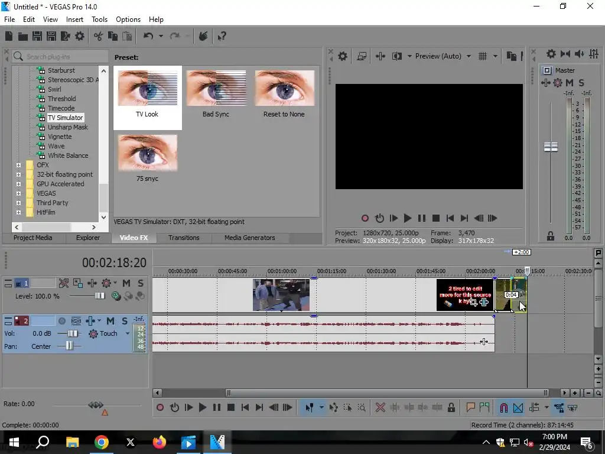
Task: Mute video track 1
Action: point(126,283)
